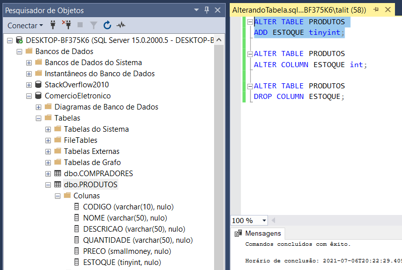This screenshot has width=402, height=270.
Task: Select ESTOQUE (tinyint, nulo) column
Action: 122,262
